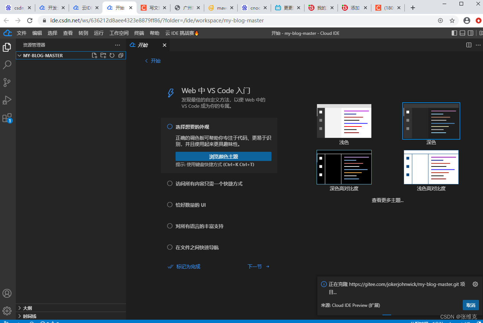Collapse the MY-BLOG-MASTER folder section
The image size is (483, 323).
[19, 55]
